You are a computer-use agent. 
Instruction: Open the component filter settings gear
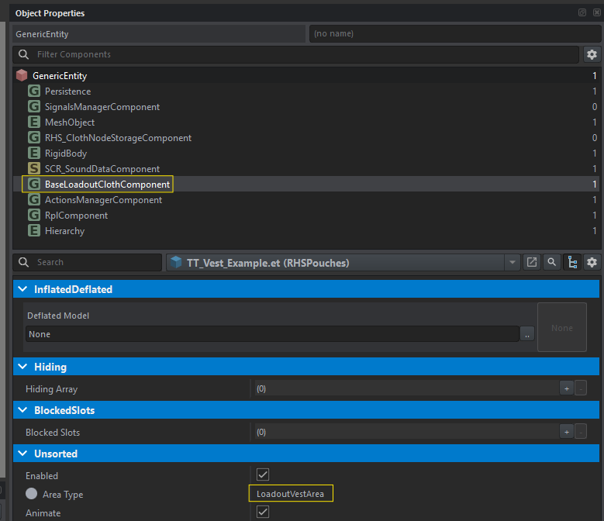(592, 54)
